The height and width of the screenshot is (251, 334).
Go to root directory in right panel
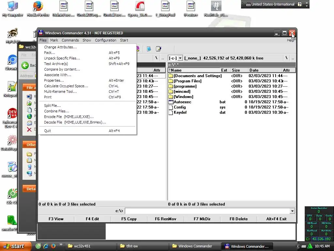[x=286, y=58]
